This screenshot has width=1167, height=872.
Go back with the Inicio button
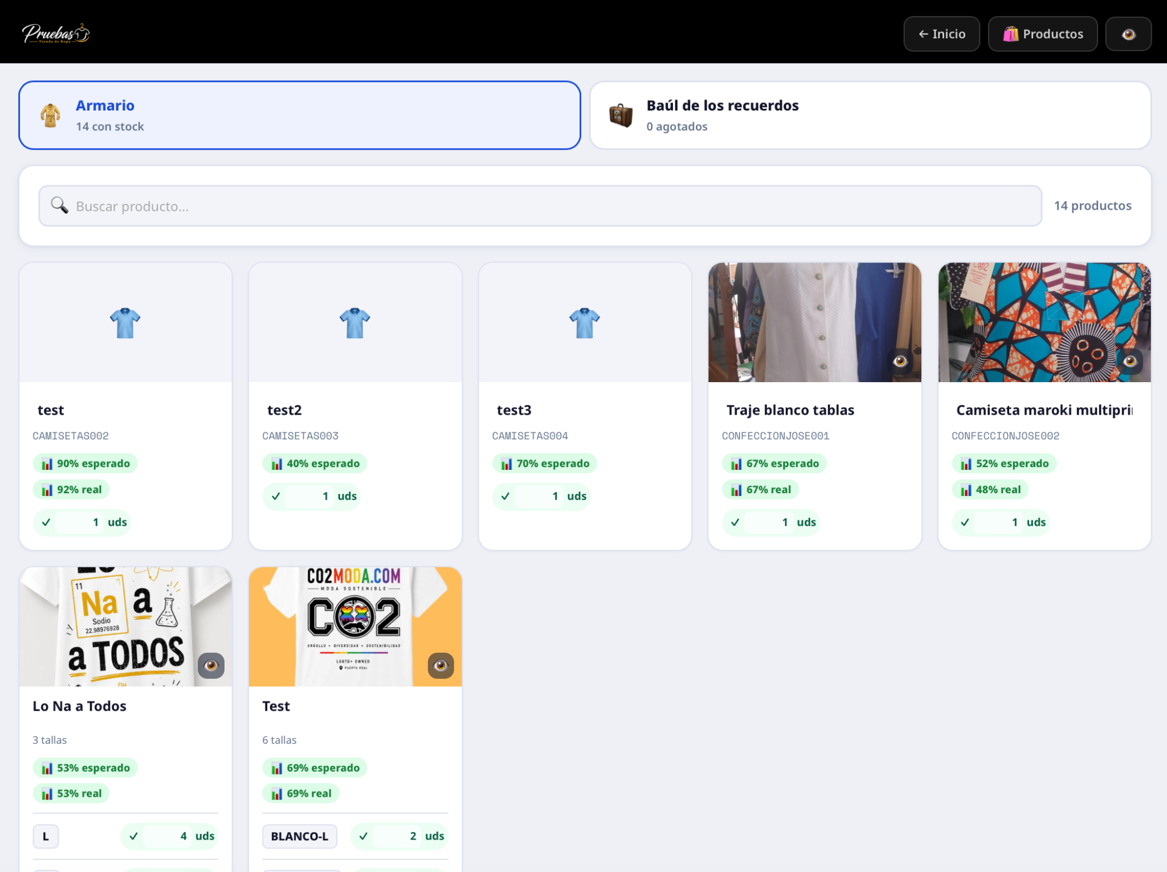(941, 34)
